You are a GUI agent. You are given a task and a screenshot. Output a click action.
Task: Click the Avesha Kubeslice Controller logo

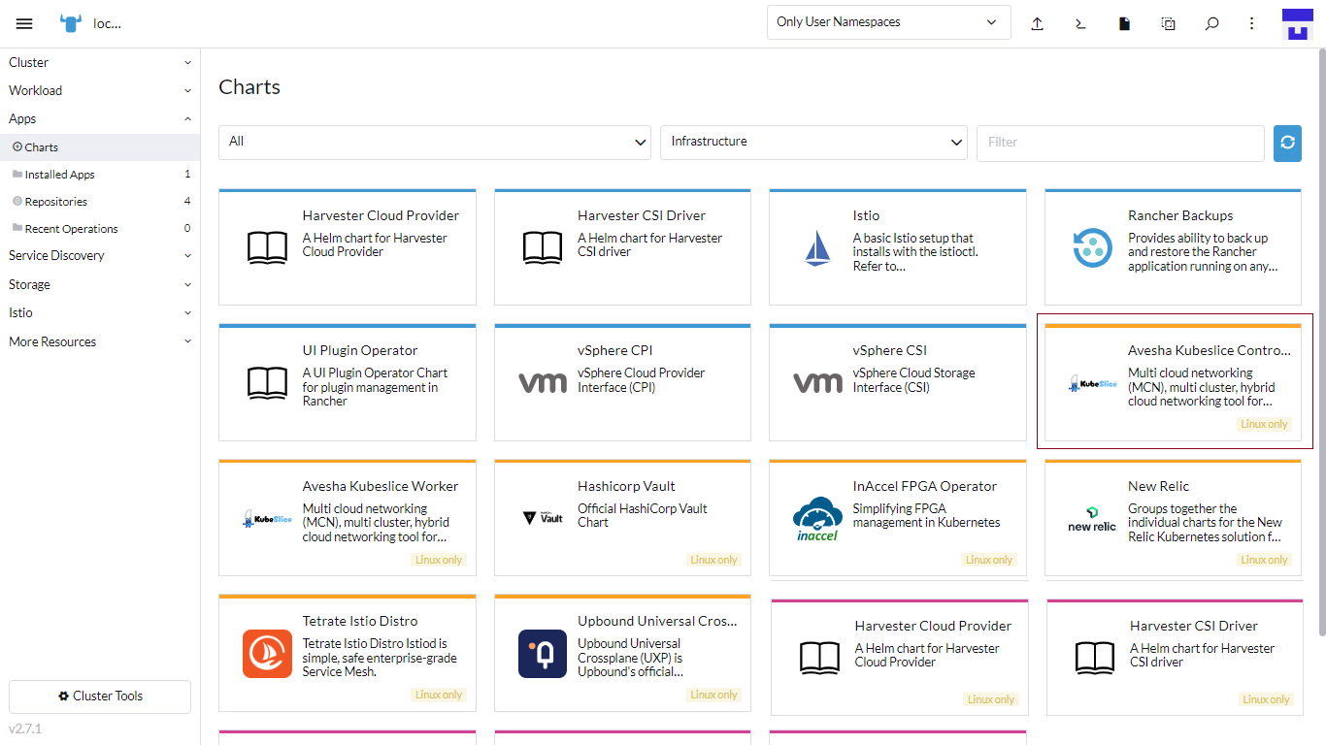1093,384
